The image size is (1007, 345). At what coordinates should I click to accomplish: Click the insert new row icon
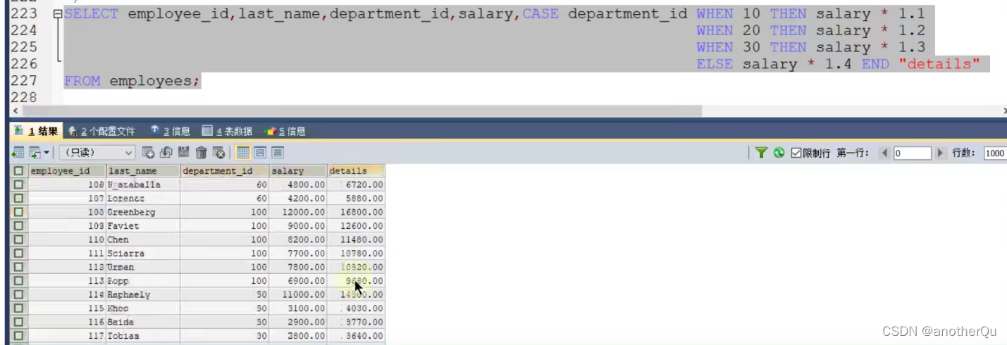(x=148, y=152)
